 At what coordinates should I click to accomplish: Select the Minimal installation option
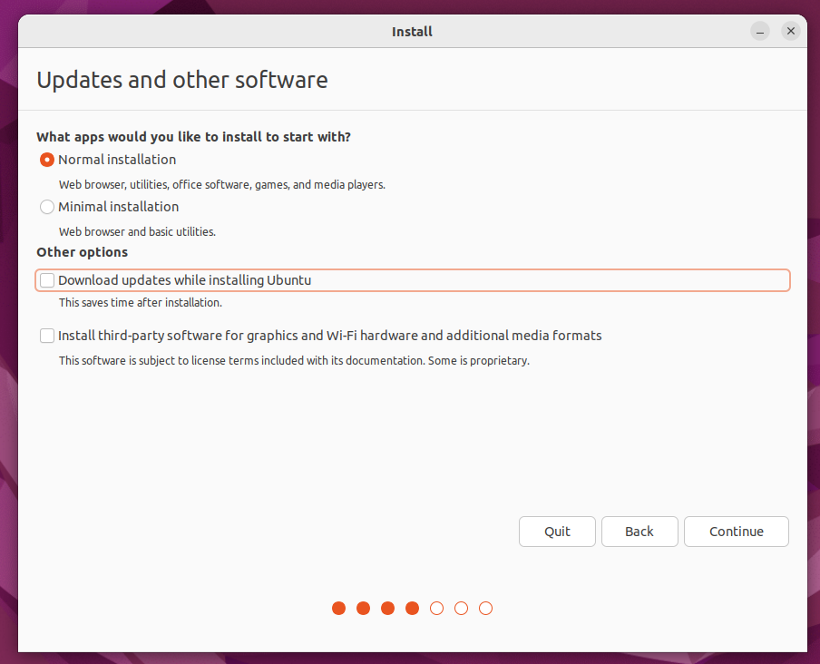[x=46, y=207]
